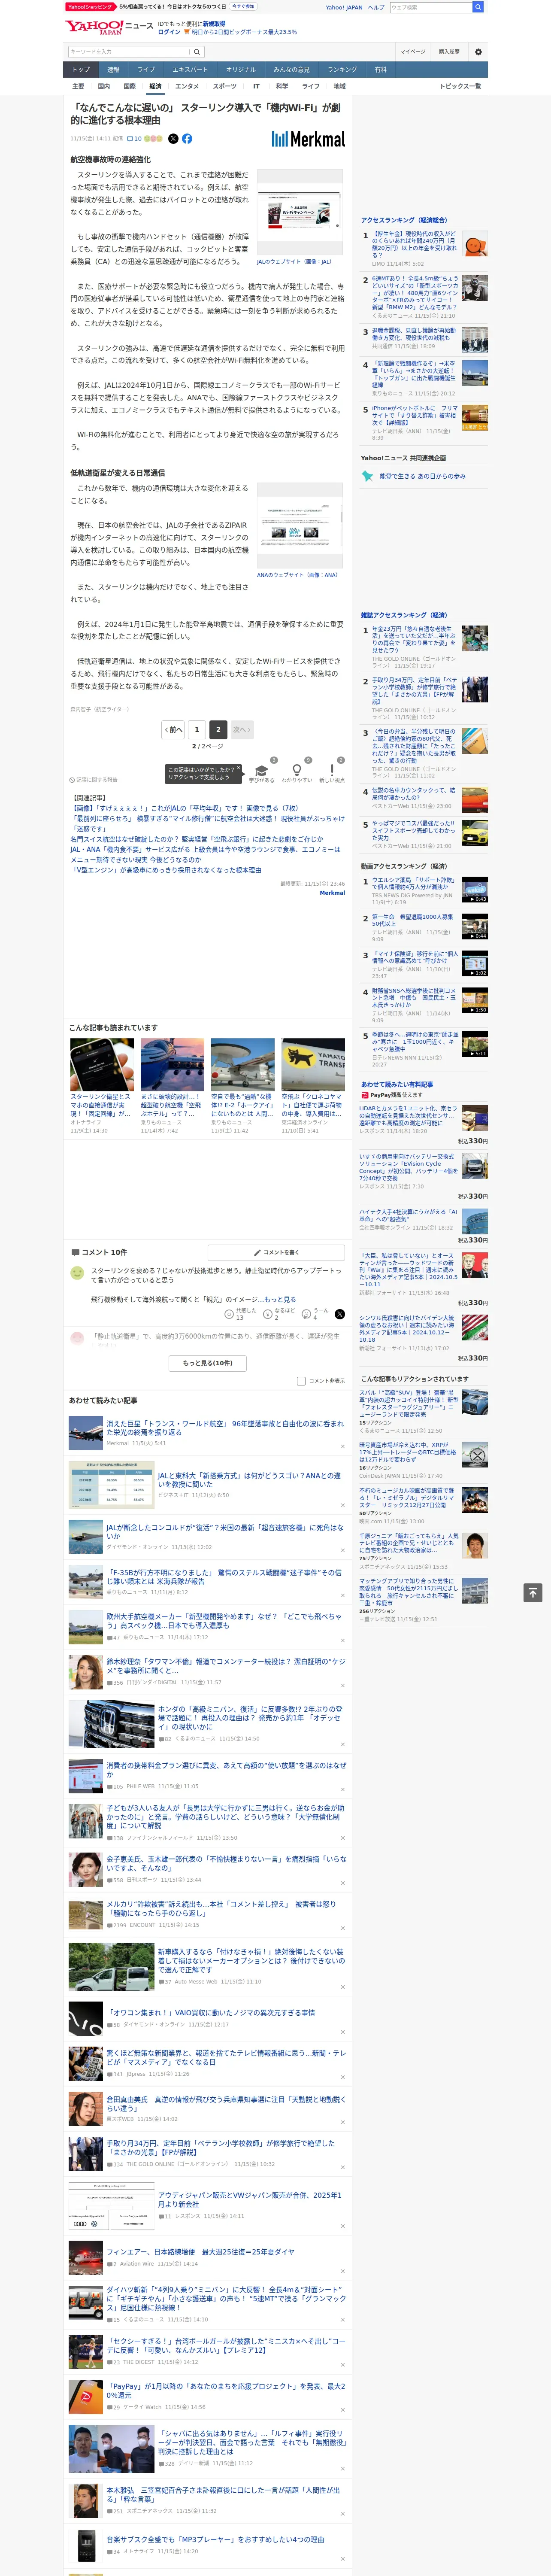Open the '速報' main nav tab
The height and width of the screenshot is (2576, 551).
113,70
